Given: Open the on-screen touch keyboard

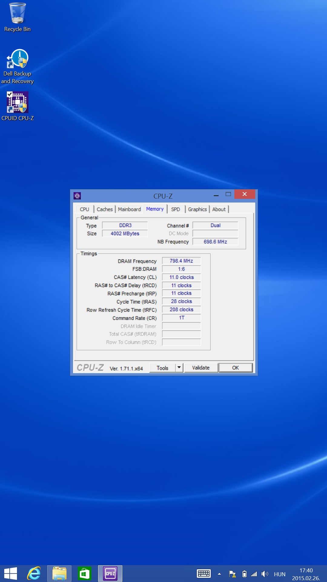Looking at the screenshot, I should (203, 574).
